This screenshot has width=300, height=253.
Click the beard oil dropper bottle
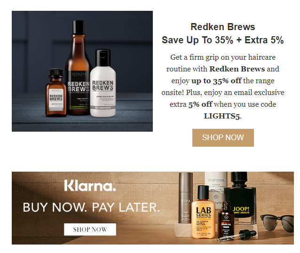(x=226, y=220)
